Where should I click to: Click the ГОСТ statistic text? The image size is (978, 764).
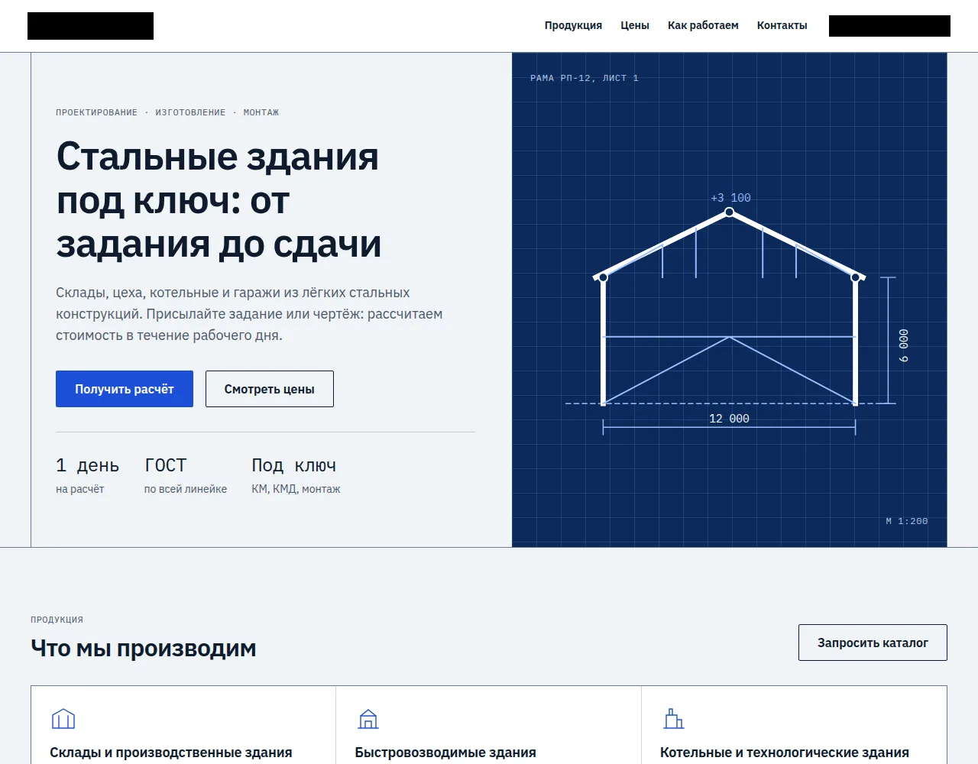click(x=166, y=465)
